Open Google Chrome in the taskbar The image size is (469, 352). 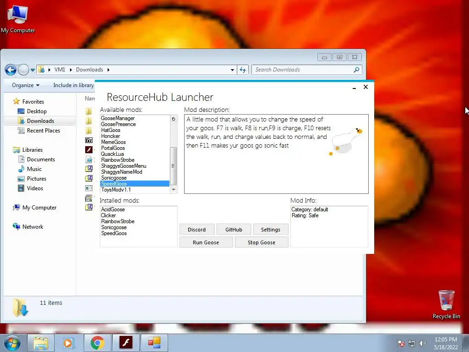click(97, 343)
